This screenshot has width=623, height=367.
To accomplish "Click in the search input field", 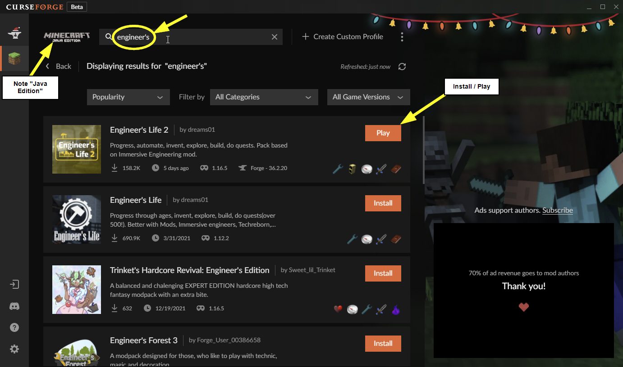I will point(191,37).
